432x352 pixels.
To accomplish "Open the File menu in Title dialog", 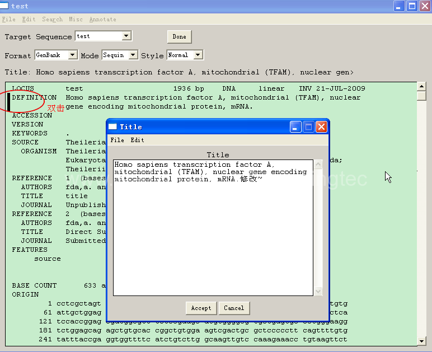I will [x=117, y=140].
